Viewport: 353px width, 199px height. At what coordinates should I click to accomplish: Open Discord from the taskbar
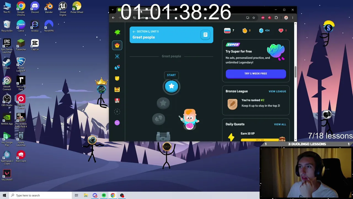[95, 195]
